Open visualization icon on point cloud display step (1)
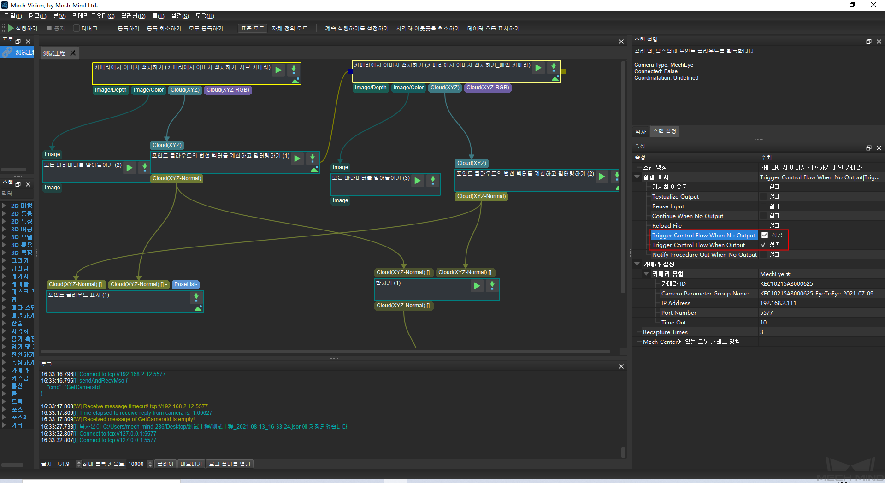 (x=198, y=309)
